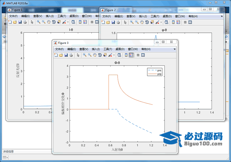Print Figure 2 with the printer icon
231x162 pixels.
(118, 22)
